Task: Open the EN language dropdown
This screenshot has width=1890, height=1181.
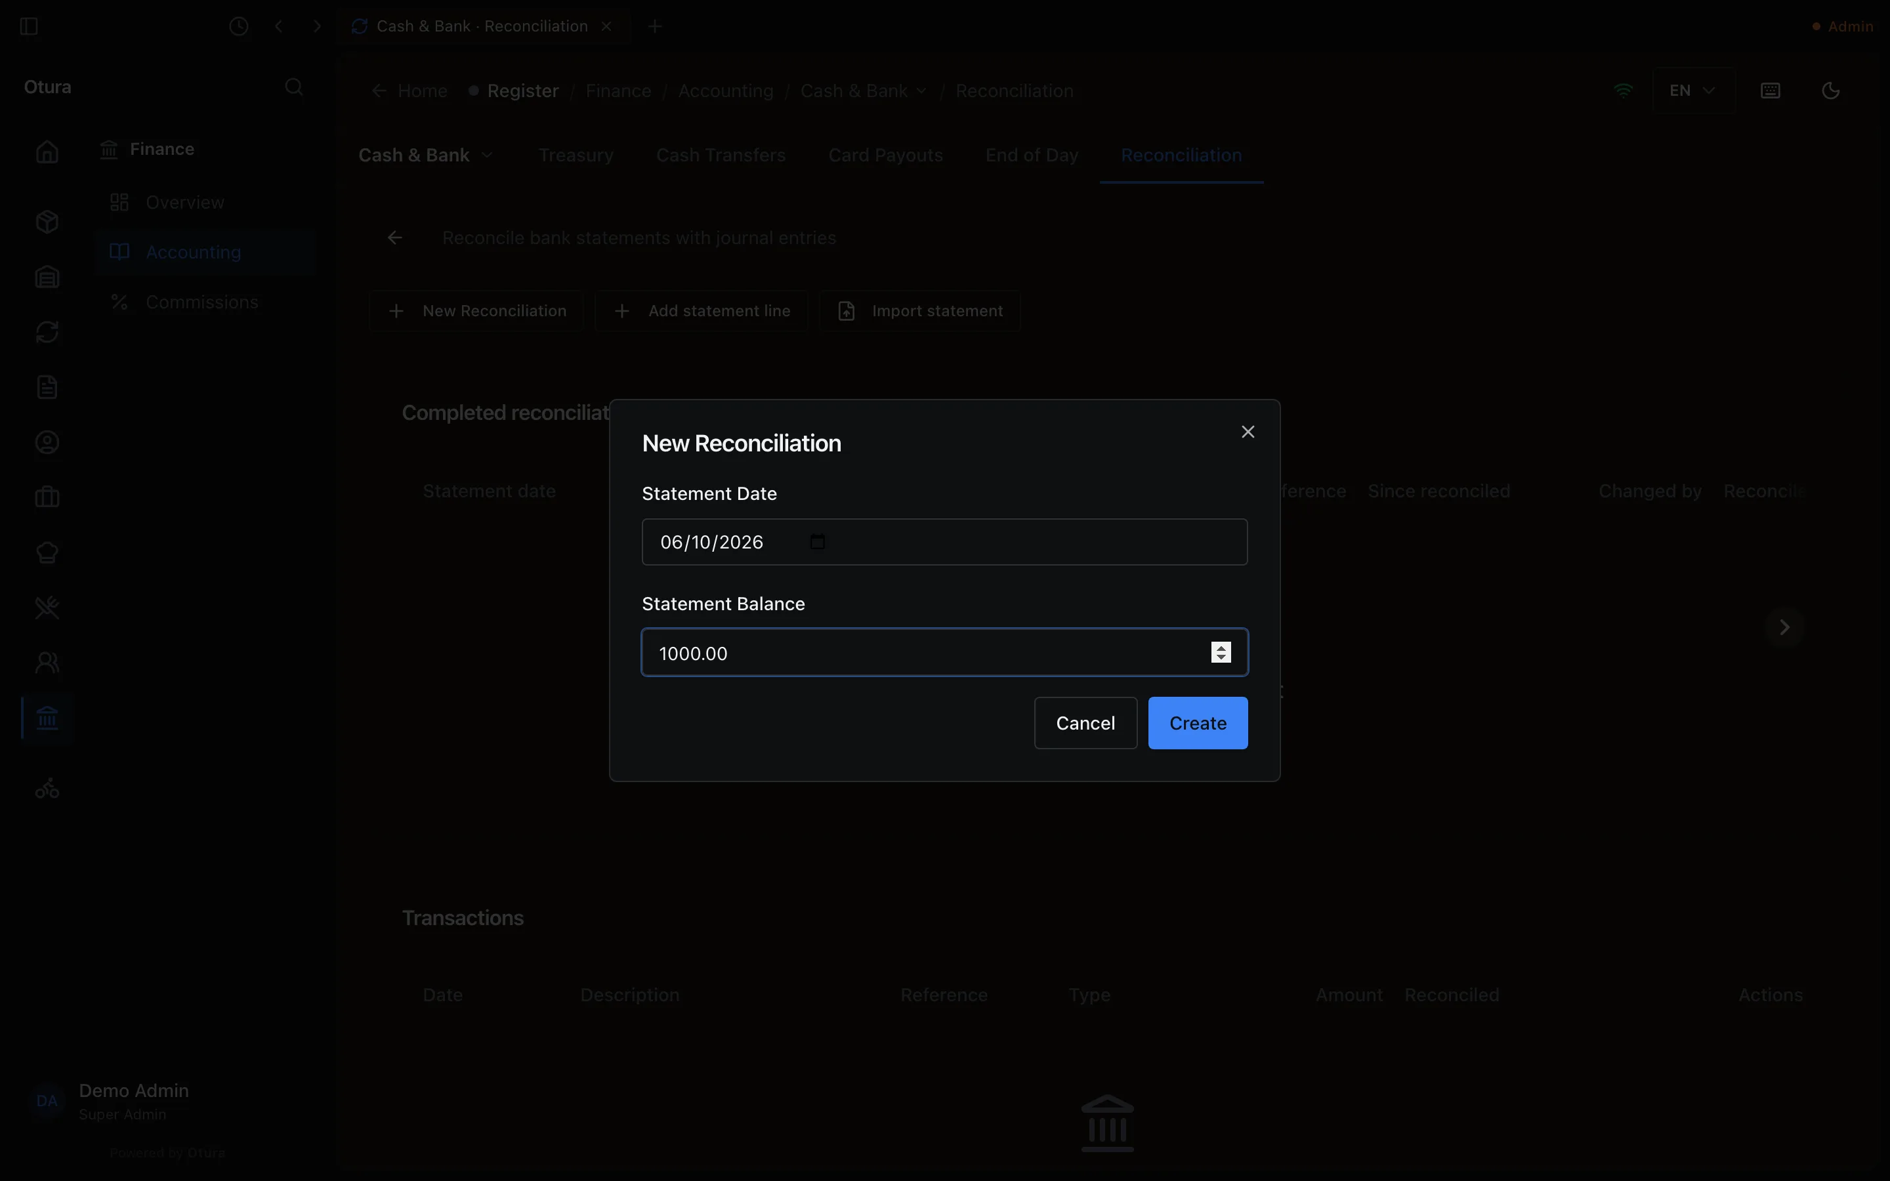Action: point(1693,91)
